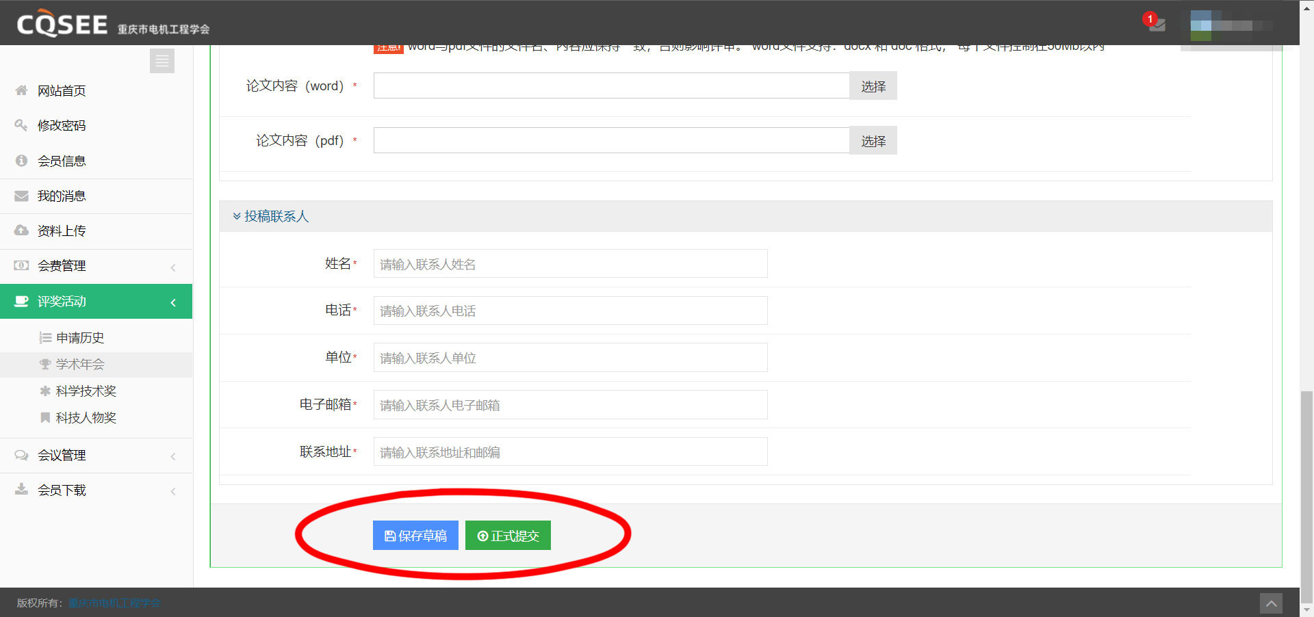Focus the contact phone (电话) field
Image resolution: width=1314 pixels, height=617 pixels.
click(570, 311)
